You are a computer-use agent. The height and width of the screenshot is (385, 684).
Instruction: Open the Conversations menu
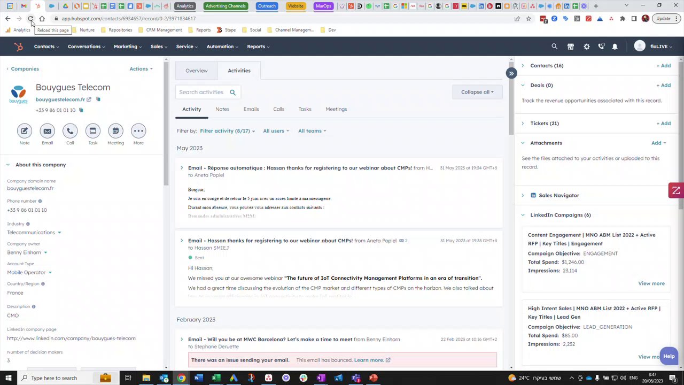[x=86, y=47]
